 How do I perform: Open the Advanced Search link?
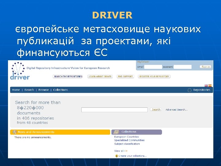point(176,110)
